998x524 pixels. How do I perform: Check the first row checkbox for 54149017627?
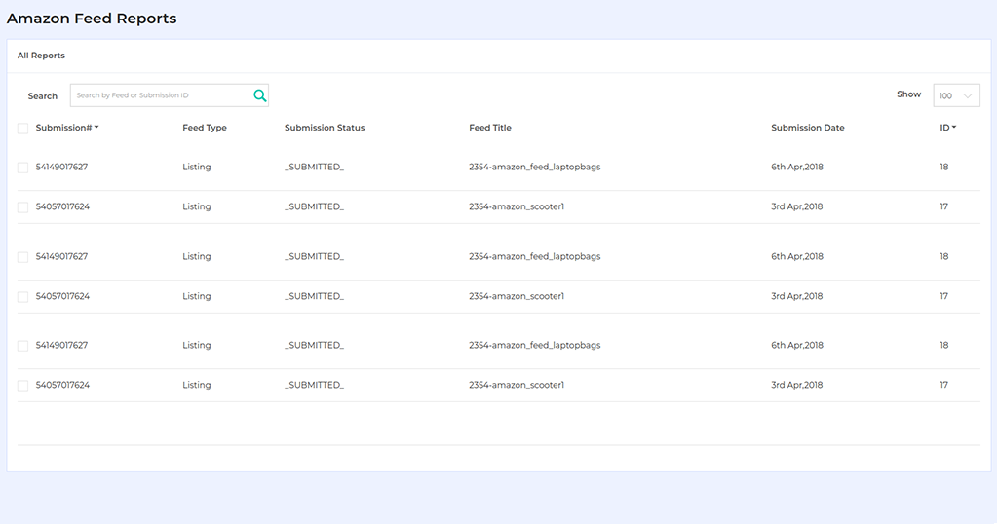[x=23, y=168]
